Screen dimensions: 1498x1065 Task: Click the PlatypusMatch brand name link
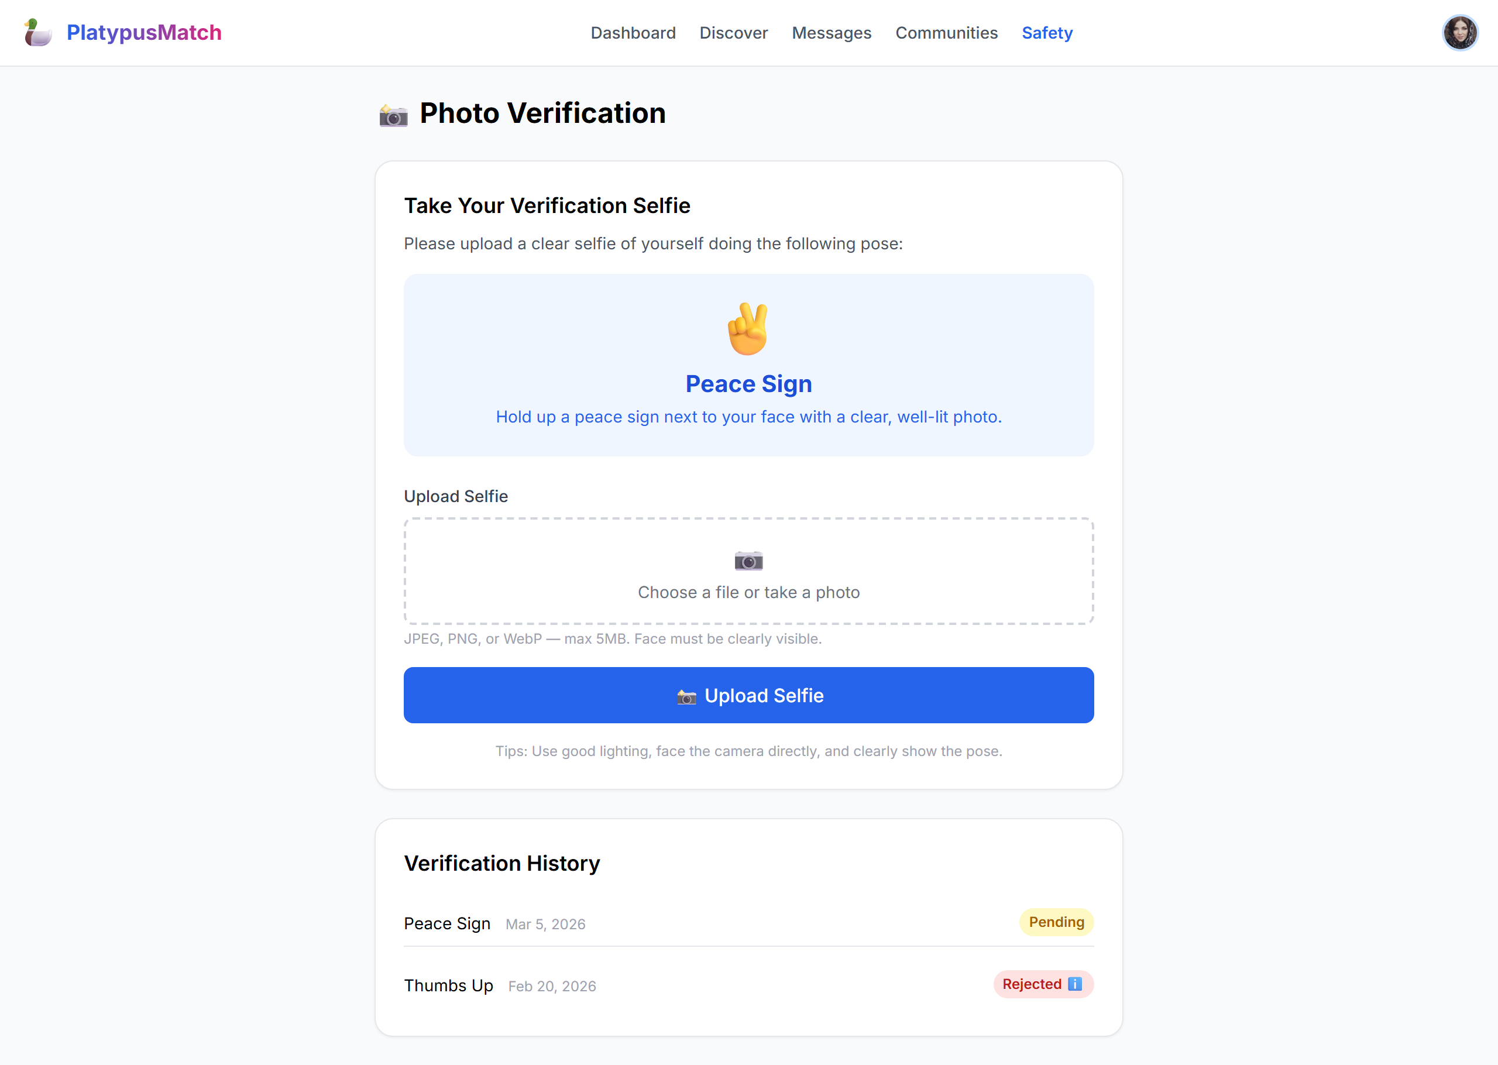pos(144,33)
